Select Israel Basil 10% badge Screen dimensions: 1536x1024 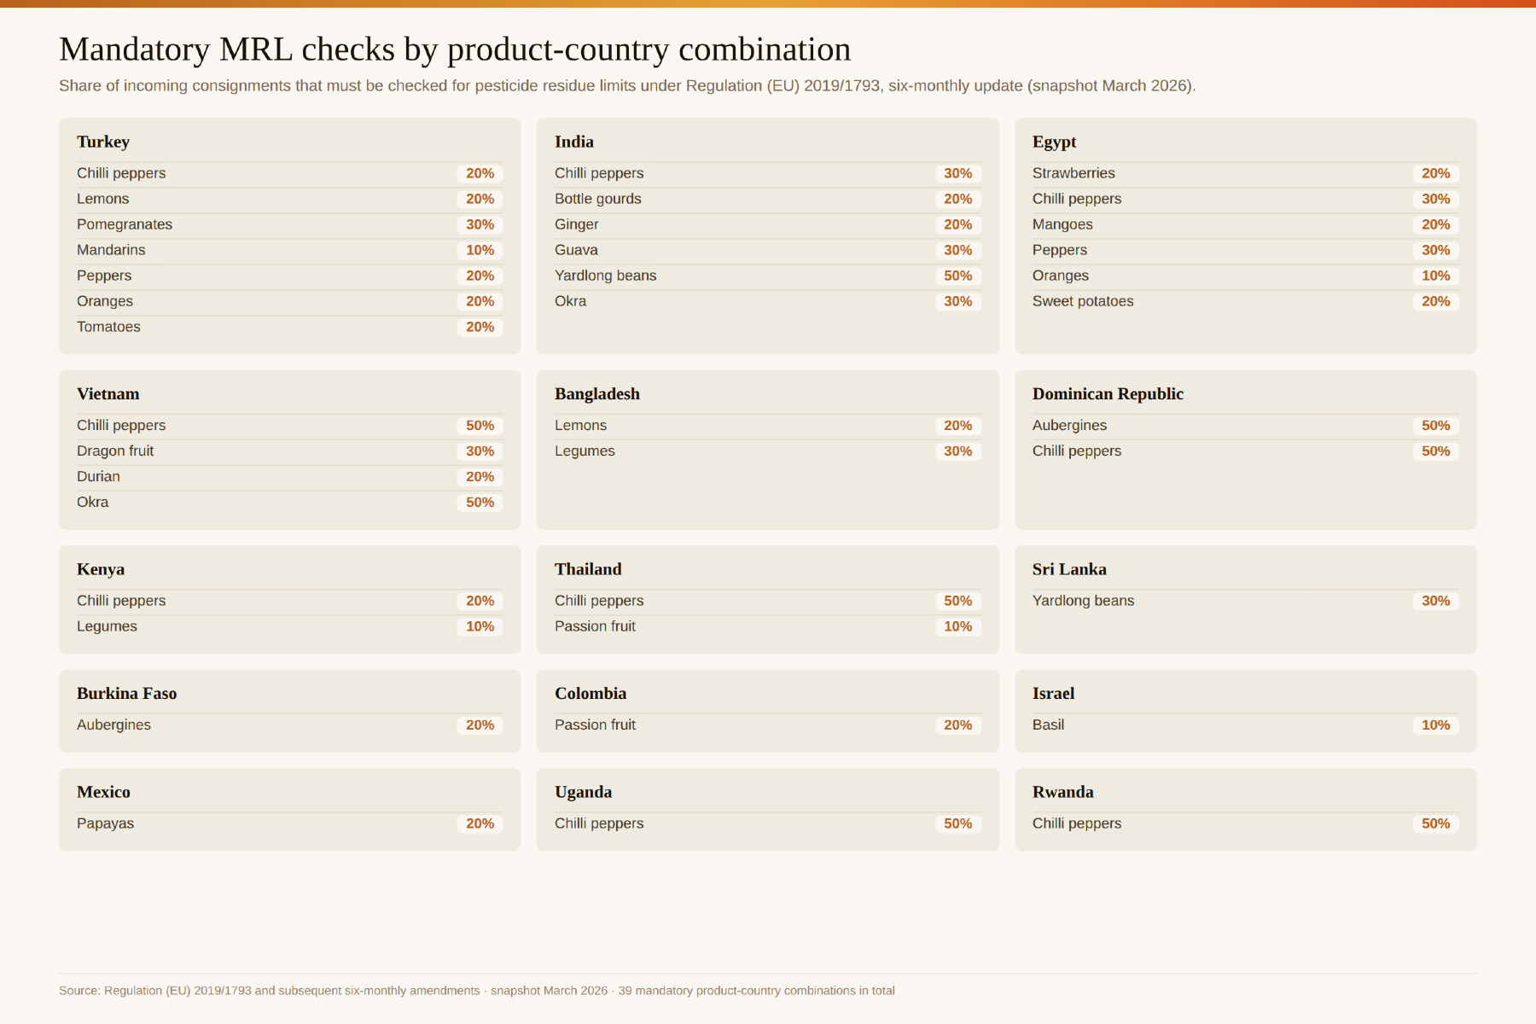tap(1435, 725)
